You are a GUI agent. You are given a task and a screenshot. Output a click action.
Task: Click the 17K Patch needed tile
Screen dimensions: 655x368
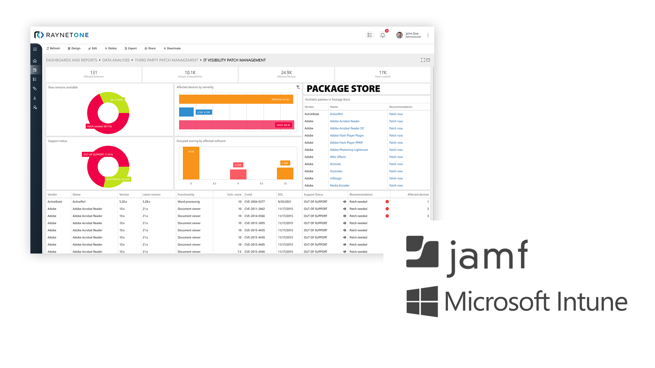tap(383, 74)
